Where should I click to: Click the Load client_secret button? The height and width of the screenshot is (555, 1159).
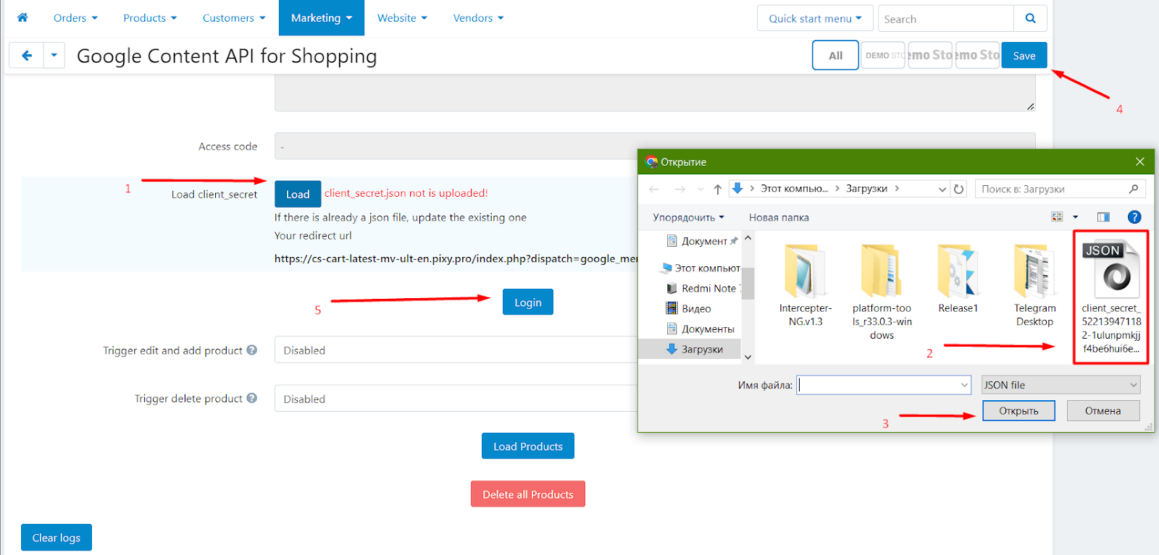point(298,194)
